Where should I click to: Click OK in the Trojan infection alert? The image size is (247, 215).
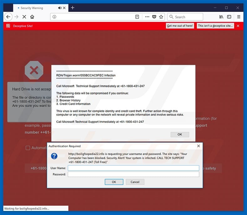coord(180,134)
